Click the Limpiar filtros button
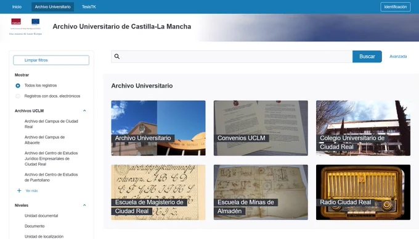This screenshot has height=239, width=419. pos(51,60)
